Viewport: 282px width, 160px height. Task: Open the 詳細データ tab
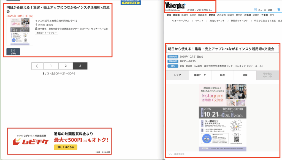(200, 75)
